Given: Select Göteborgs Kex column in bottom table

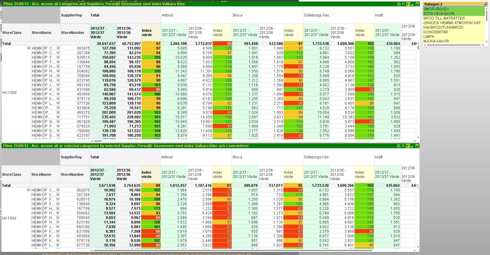Looking at the screenshot, I should (338, 157).
